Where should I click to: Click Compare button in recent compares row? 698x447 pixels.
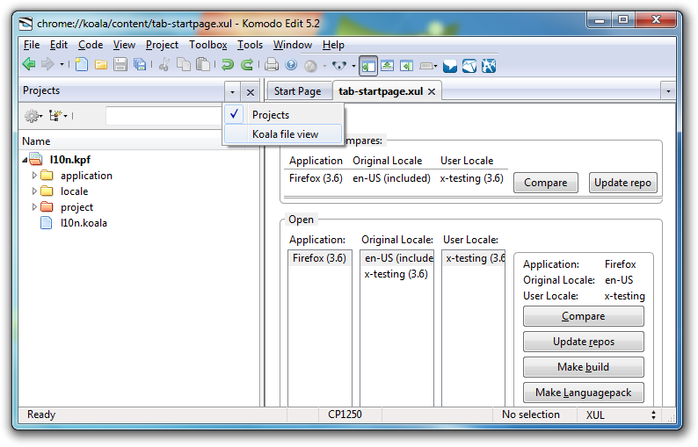pyautogui.click(x=546, y=183)
